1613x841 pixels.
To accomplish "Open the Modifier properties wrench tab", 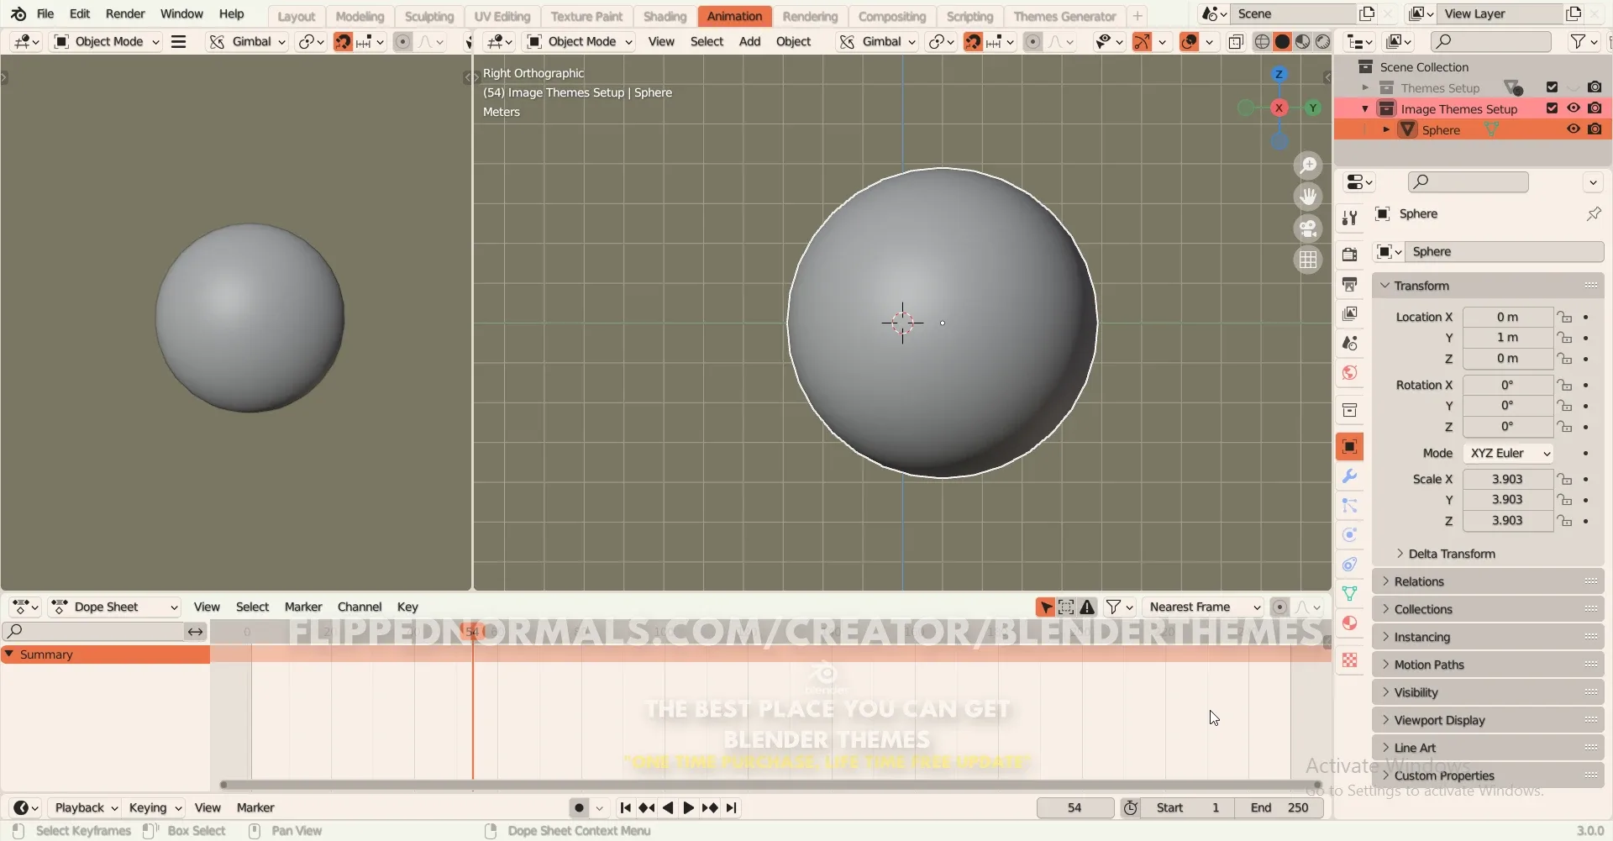I will tap(1351, 476).
